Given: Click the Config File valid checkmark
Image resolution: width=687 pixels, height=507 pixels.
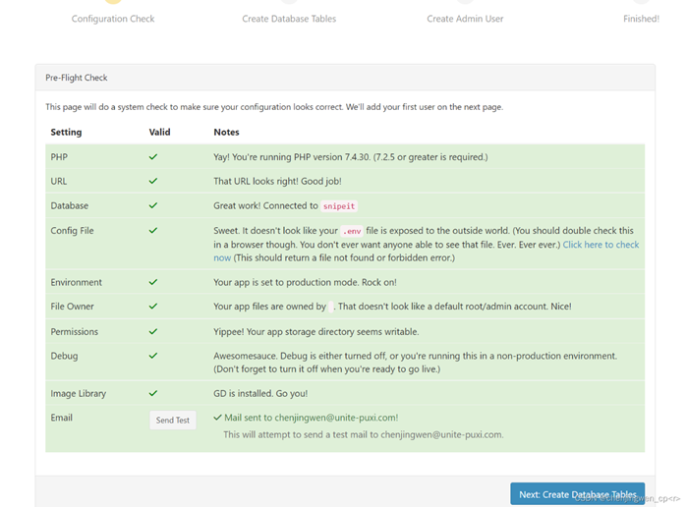Looking at the screenshot, I should 153,231.
